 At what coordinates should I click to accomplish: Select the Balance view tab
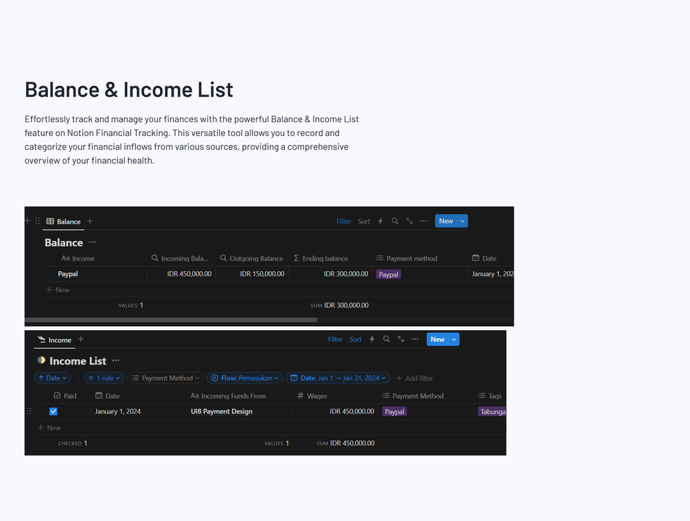63,221
